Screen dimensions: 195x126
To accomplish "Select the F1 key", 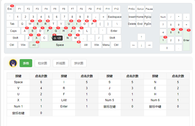I will (x=20, y=9).
